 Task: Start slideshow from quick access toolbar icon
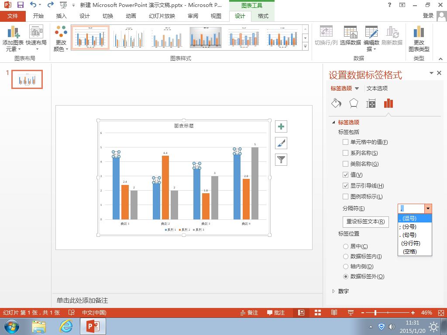[x=63, y=5]
